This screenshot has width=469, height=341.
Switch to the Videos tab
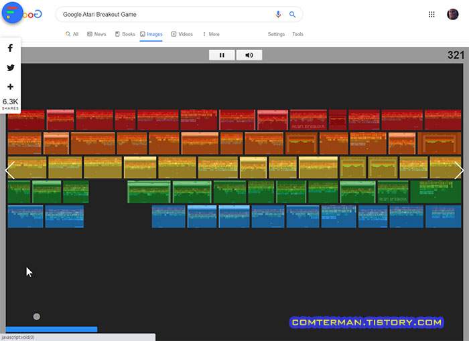click(182, 34)
